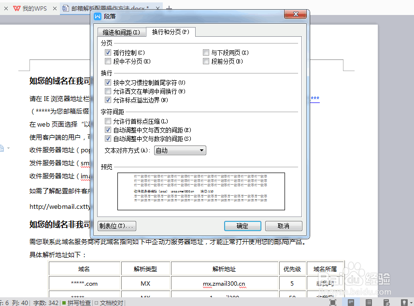Enable eye protection mode lightbulb icon
The height and width of the screenshot is (306, 414).
point(404,302)
